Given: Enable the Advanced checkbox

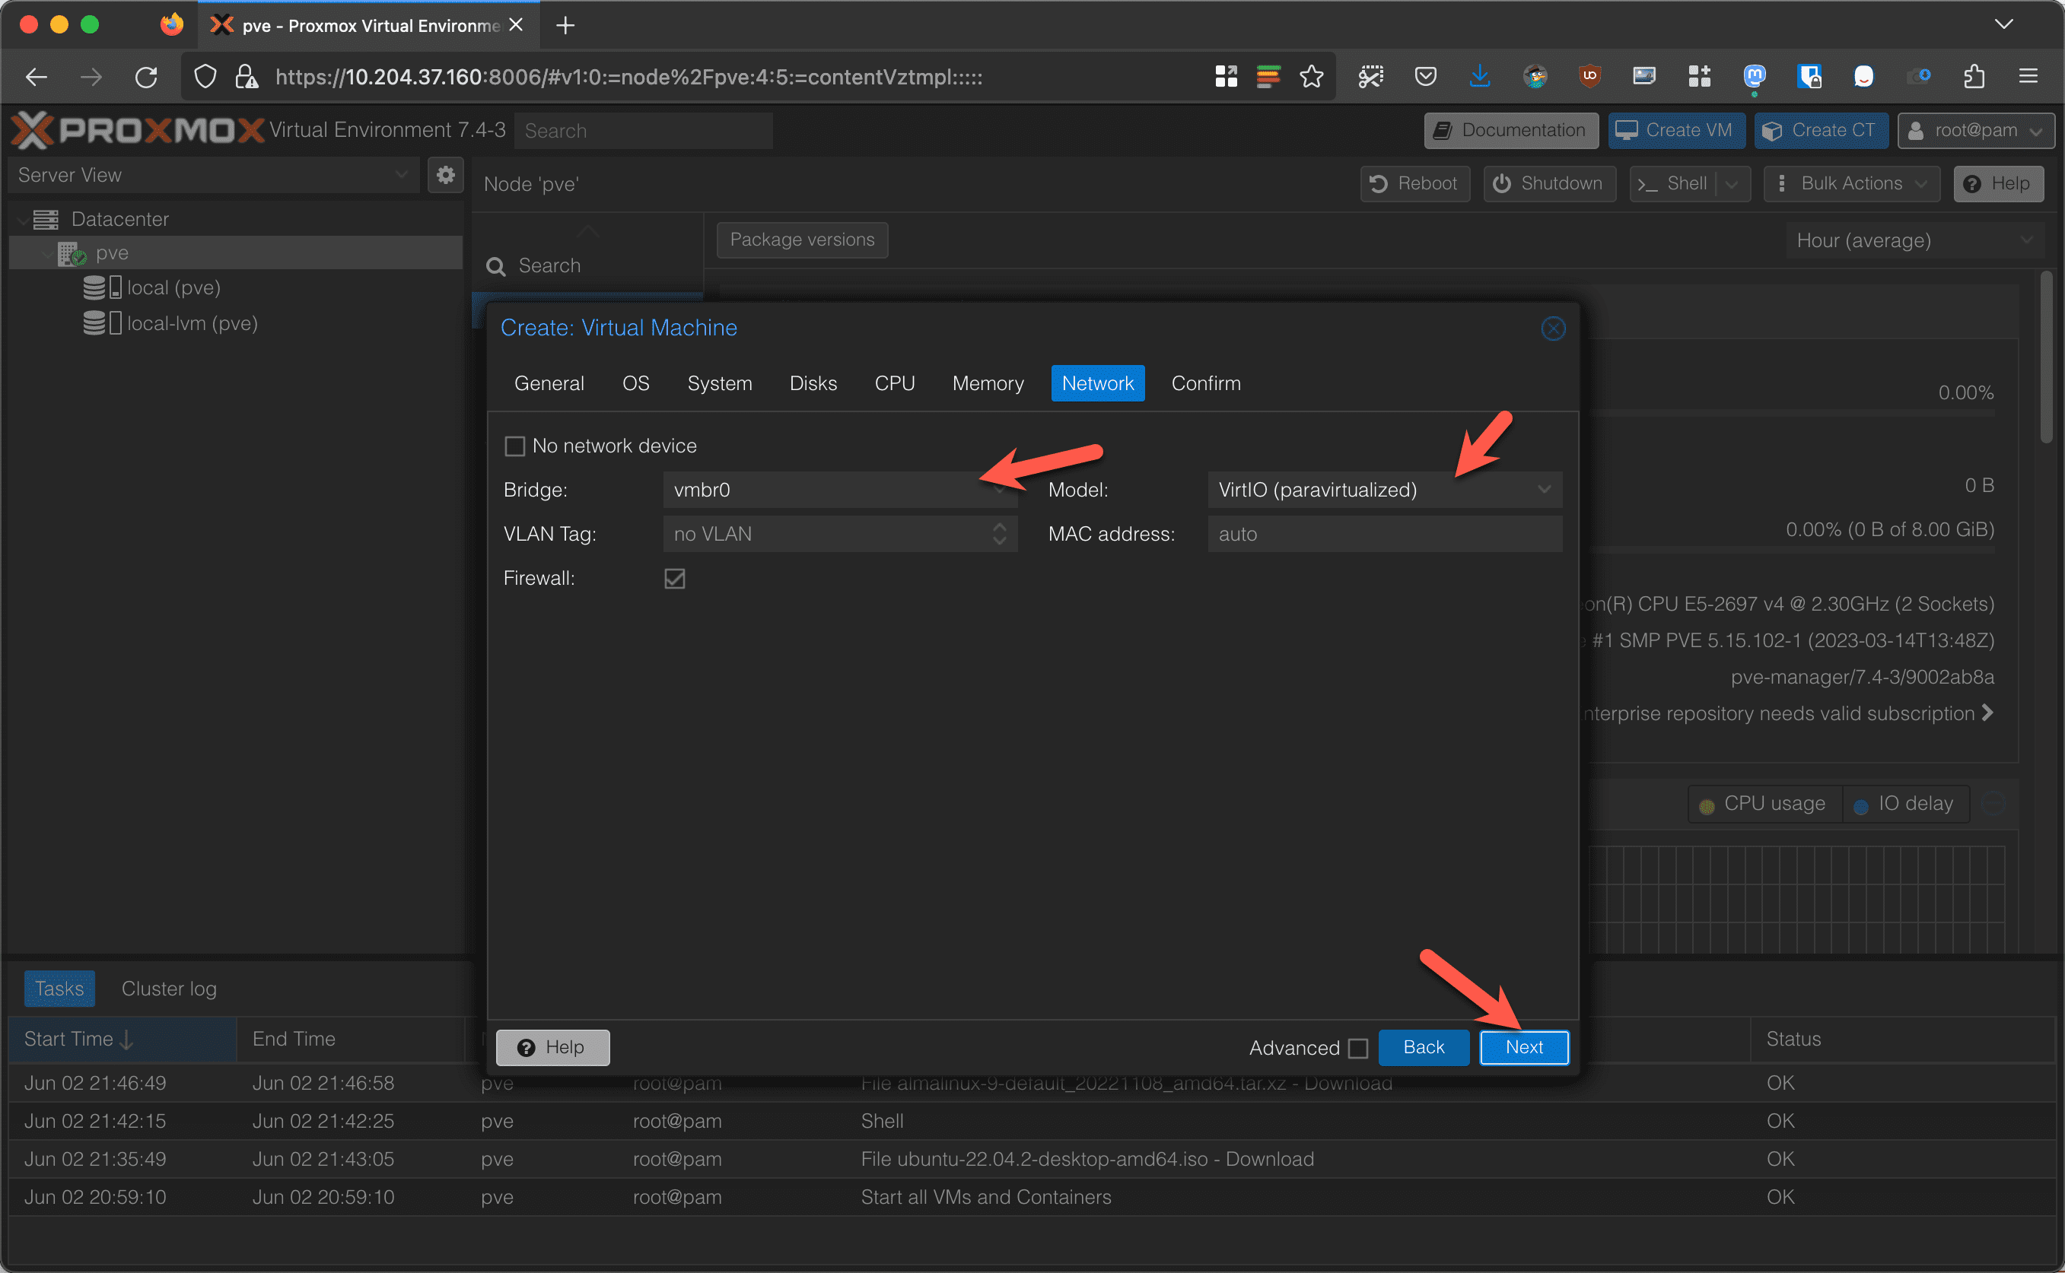Looking at the screenshot, I should click(1357, 1047).
